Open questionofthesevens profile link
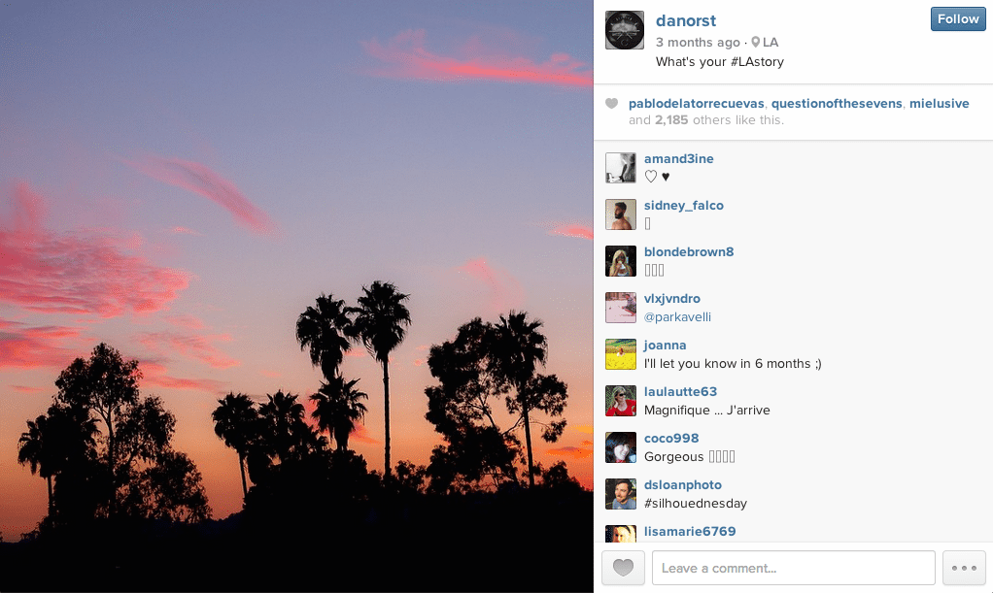The width and height of the screenshot is (993, 593). pyautogui.click(x=837, y=103)
